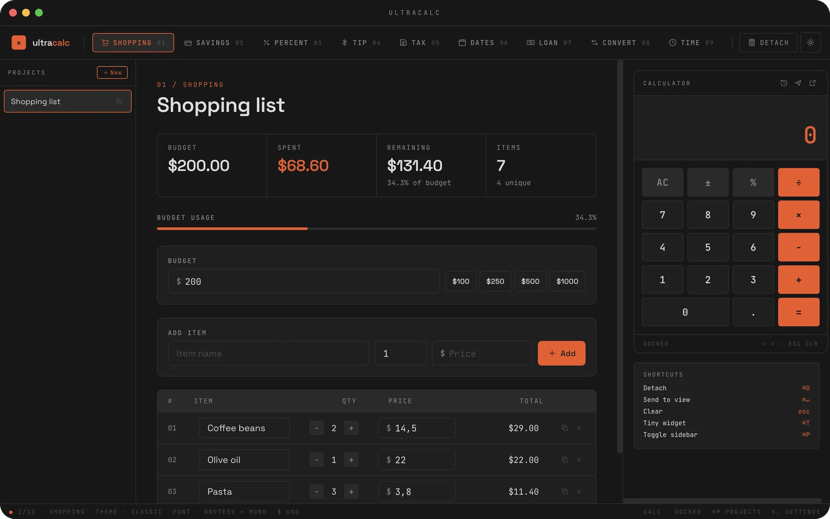Copy the Coffee beans row
The width and height of the screenshot is (830, 519).
pos(564,428)
